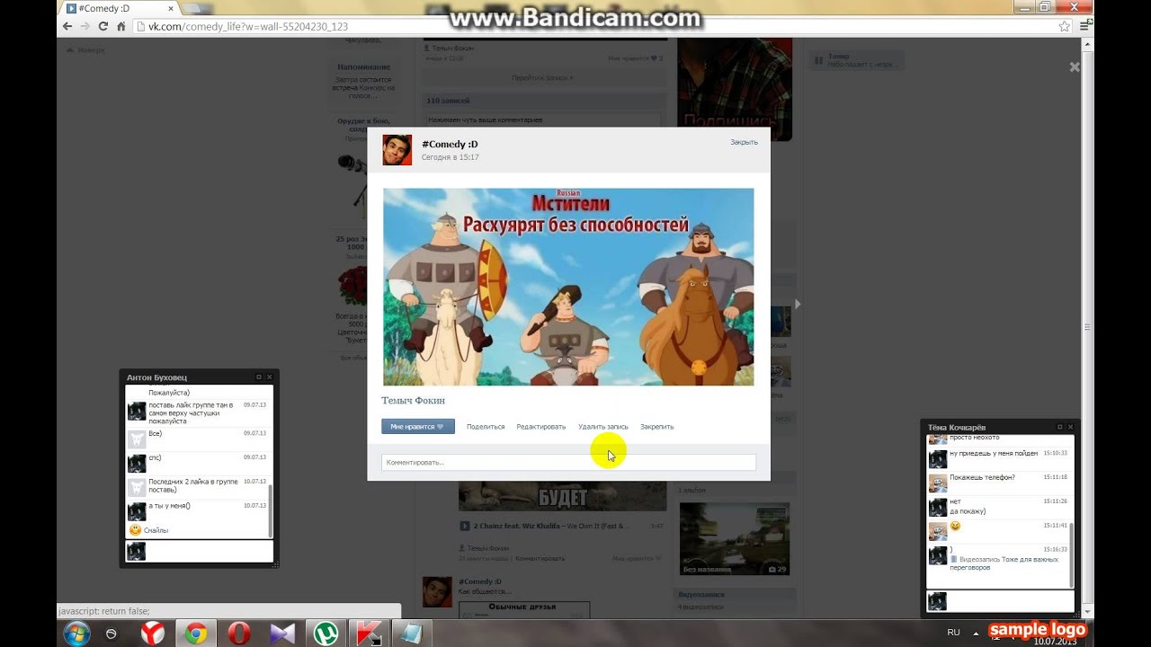1151x647 pixels.
Task: Close the #Comedy :D browser tab
Action: coord(172,8)
